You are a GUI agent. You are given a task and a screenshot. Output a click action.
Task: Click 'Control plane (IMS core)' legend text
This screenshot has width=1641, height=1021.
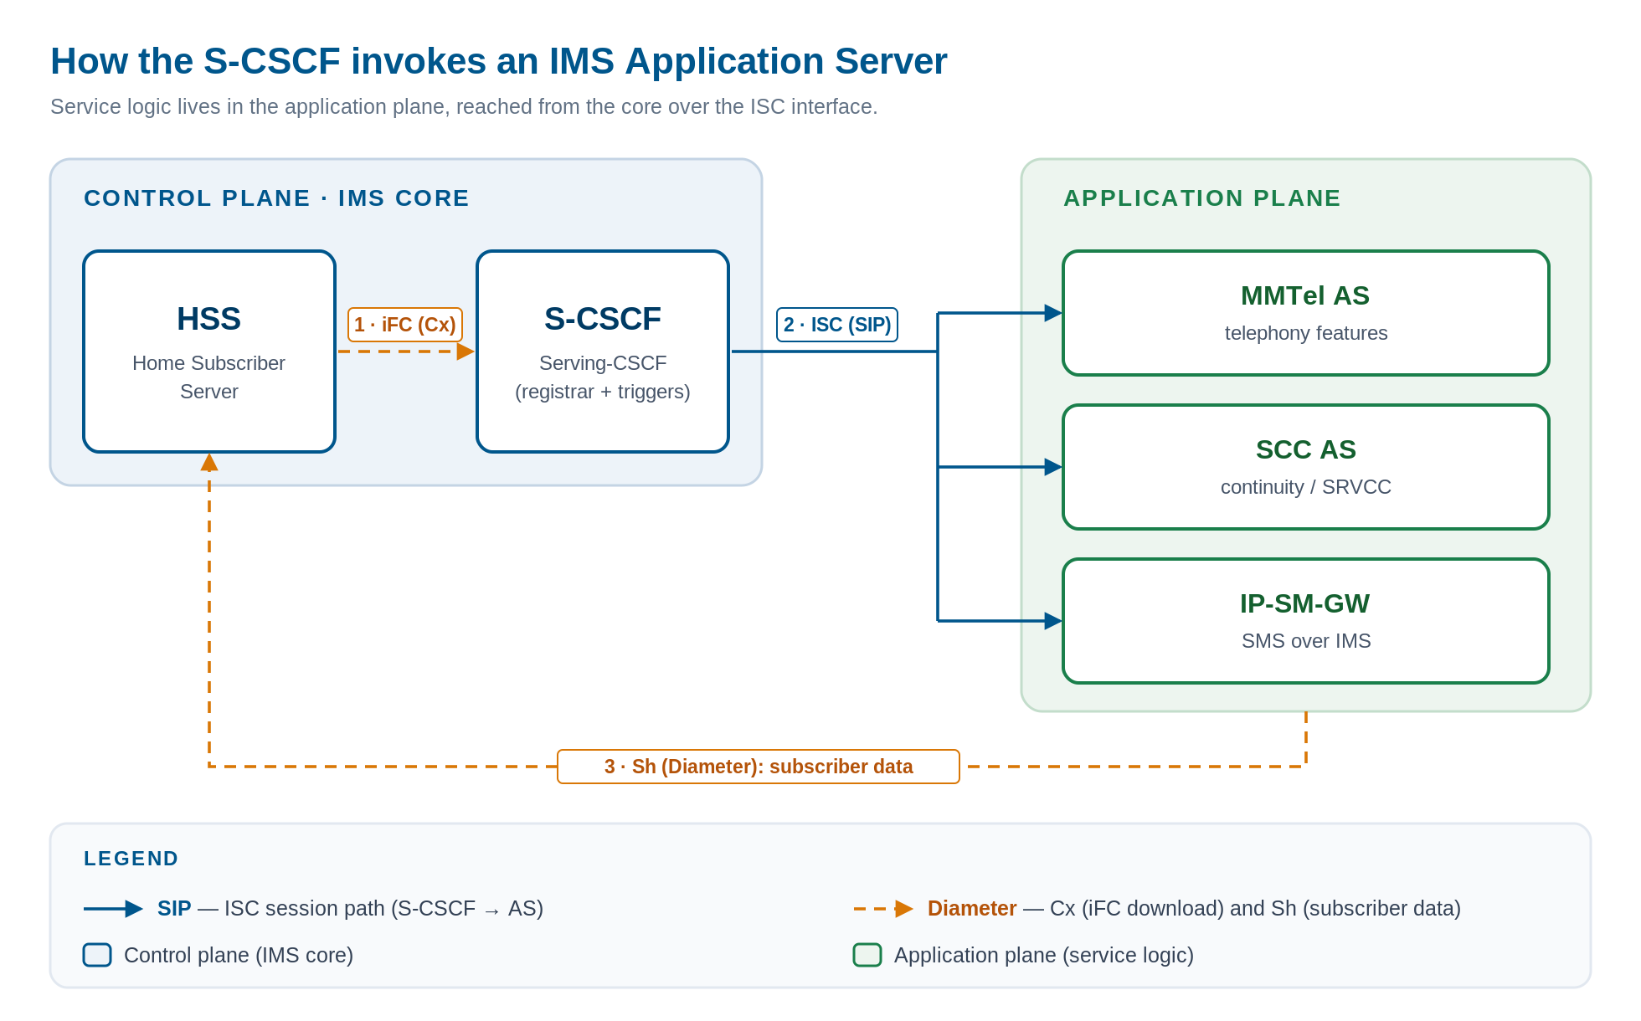[x=239, y=956]
